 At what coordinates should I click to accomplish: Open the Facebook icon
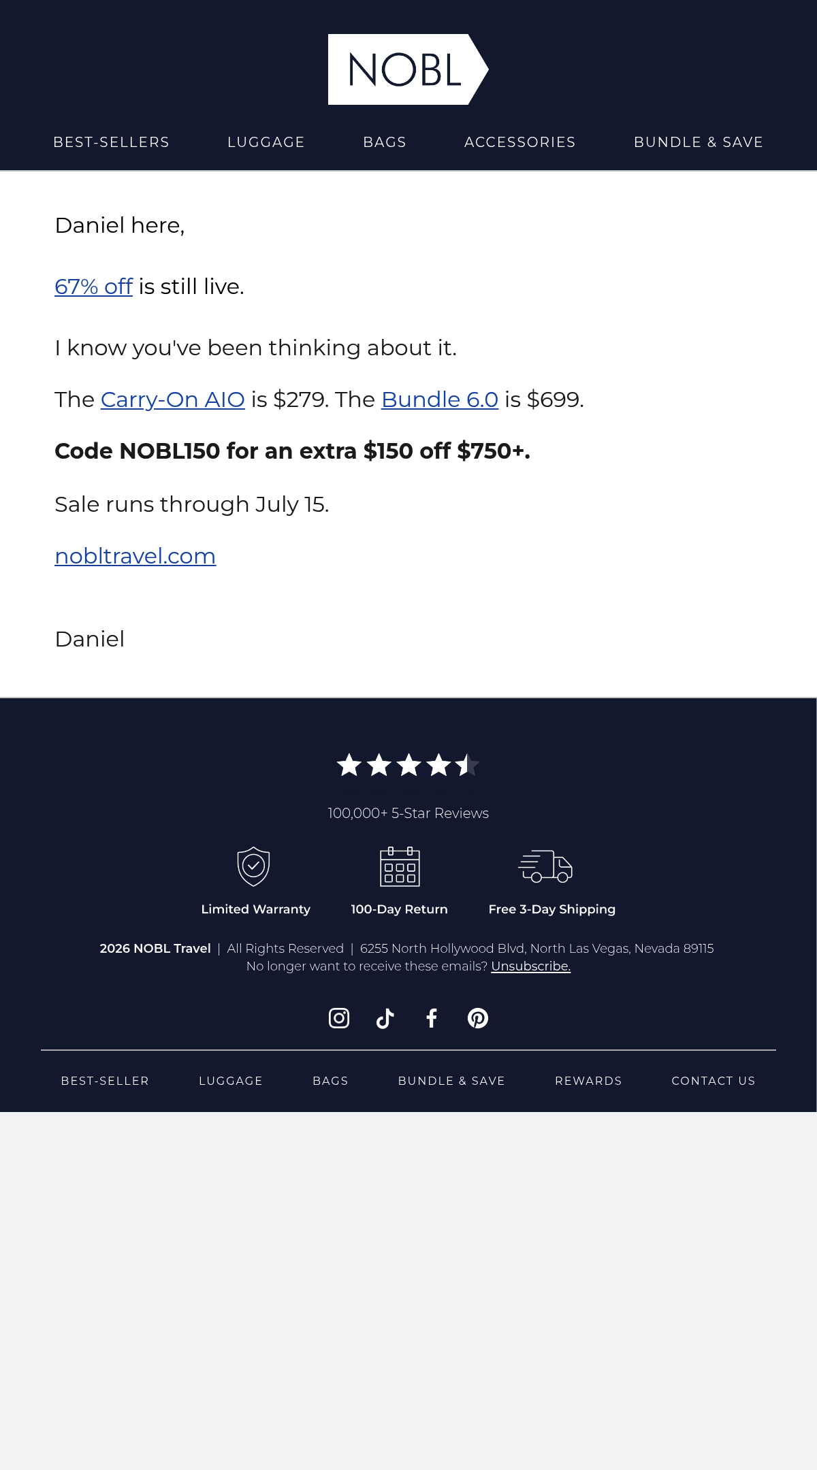pos(432,1018)
